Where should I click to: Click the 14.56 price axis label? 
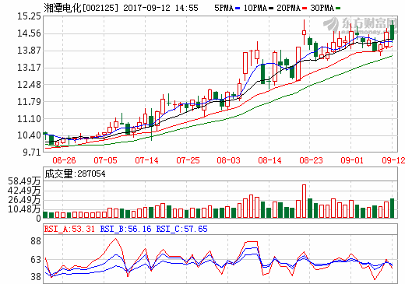(29, 33)
